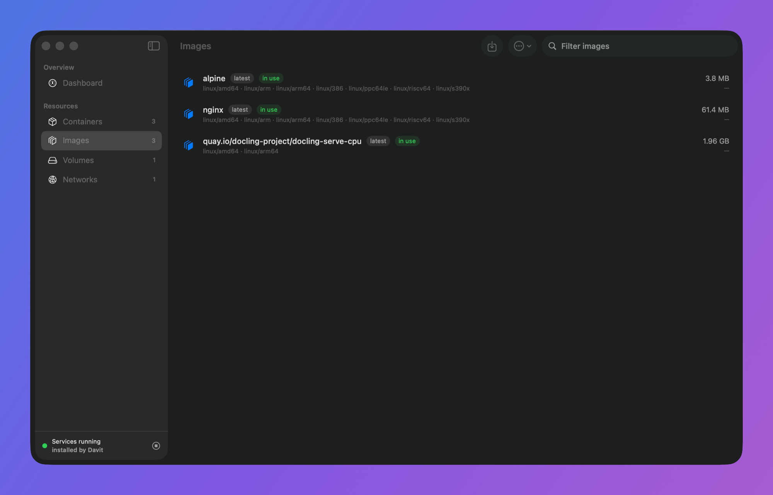The image size is (773, 495).
Task: Click the in use badge on alpine
Action: point(271,78)
